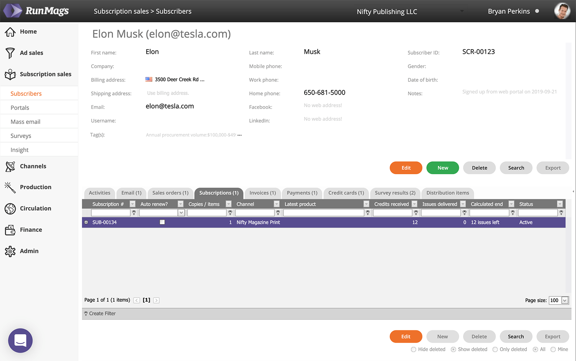The height and width of the screenshot is (361, 576).
Task: Click filter icon beside Subscription # filter box
Action: coord(134,213)
